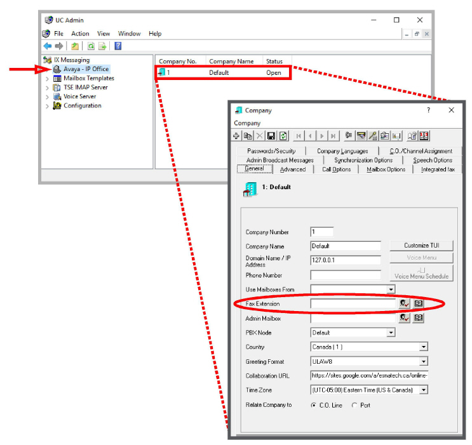Select the Port radio button
The width and height of the screenshot is (472, 445).
(354, 405)
